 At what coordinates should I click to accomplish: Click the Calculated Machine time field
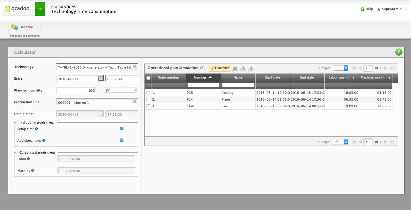(96, 171)
